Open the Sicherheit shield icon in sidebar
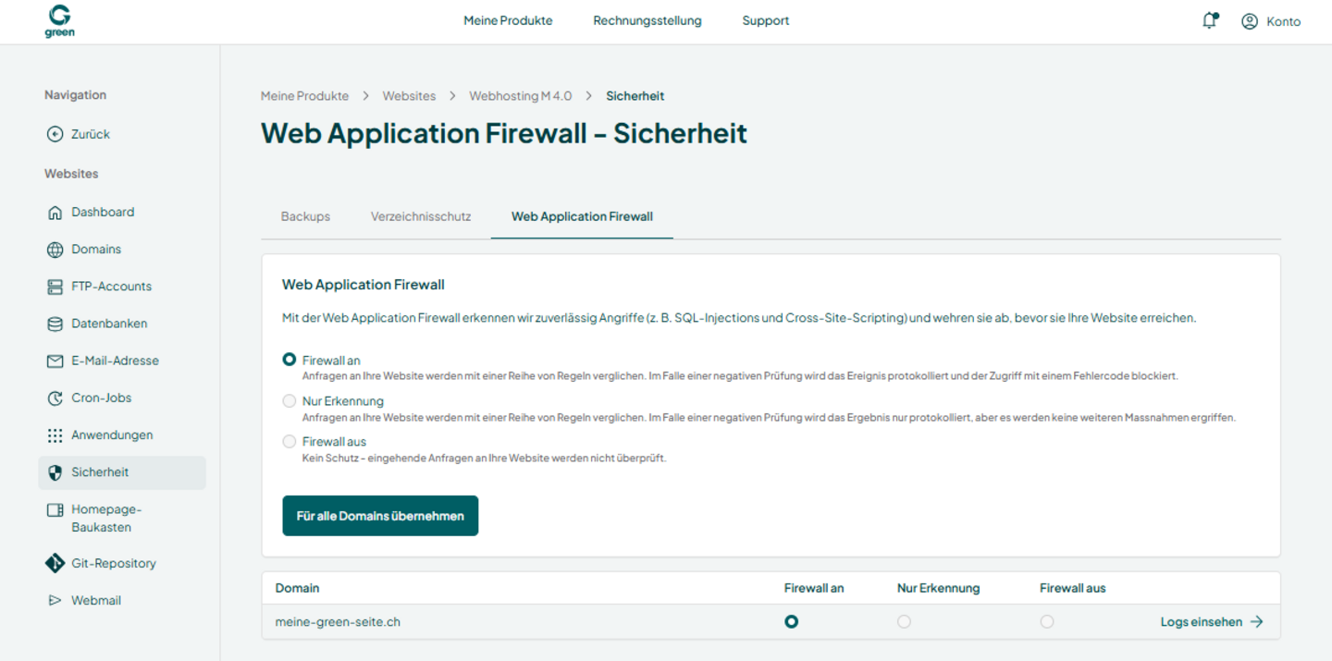 pyautogui.click(x=55, y=472)
